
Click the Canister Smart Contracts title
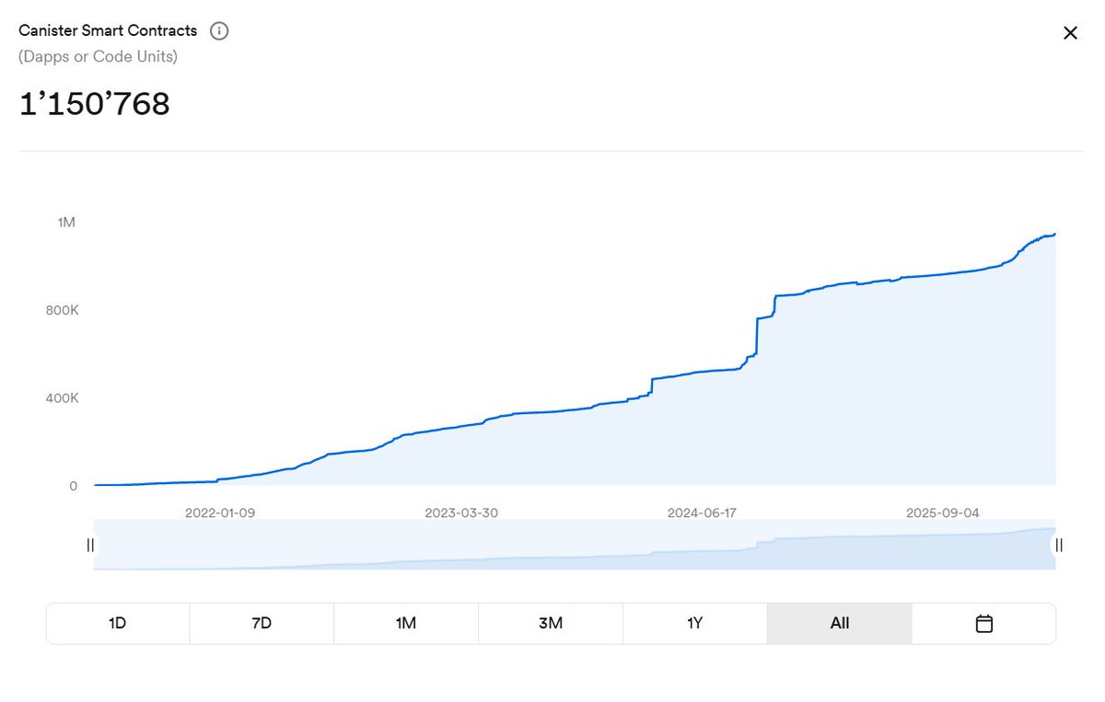click(x=108, y=30)
